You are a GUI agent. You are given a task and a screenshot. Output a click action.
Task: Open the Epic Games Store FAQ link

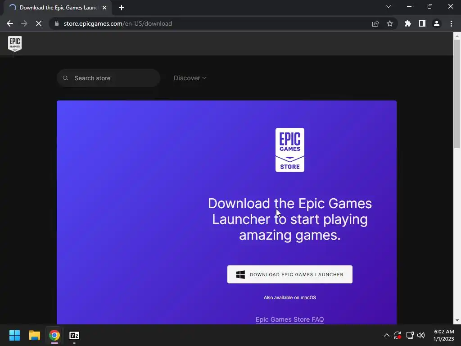290,319
